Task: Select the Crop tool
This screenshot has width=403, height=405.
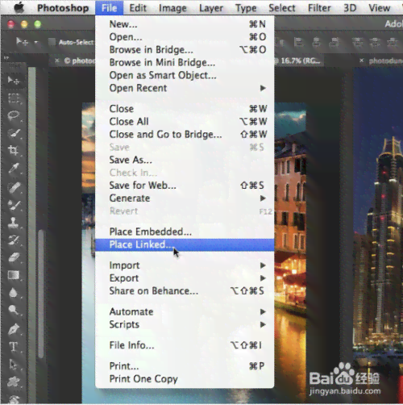Action: pyautogui.click(x=14, y=150)
